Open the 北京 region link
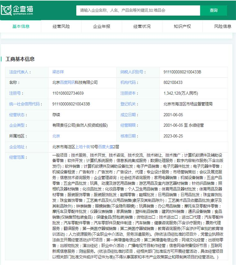This screenshot has width=236, height=265. click(x=56, y=136)
